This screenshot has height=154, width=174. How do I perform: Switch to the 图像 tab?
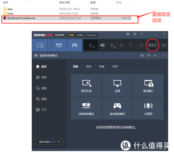click(x=102, y=66)
